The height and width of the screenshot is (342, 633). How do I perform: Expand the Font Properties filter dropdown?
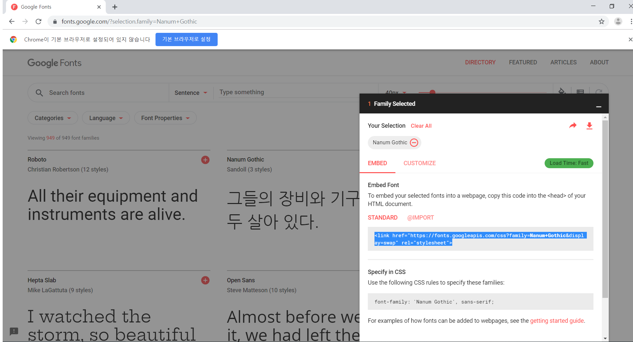[x=165, y=118]
